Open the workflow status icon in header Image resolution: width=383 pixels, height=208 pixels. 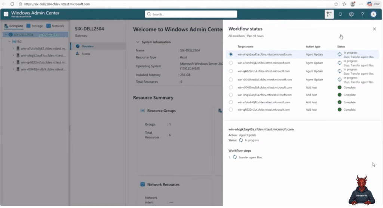329,14
